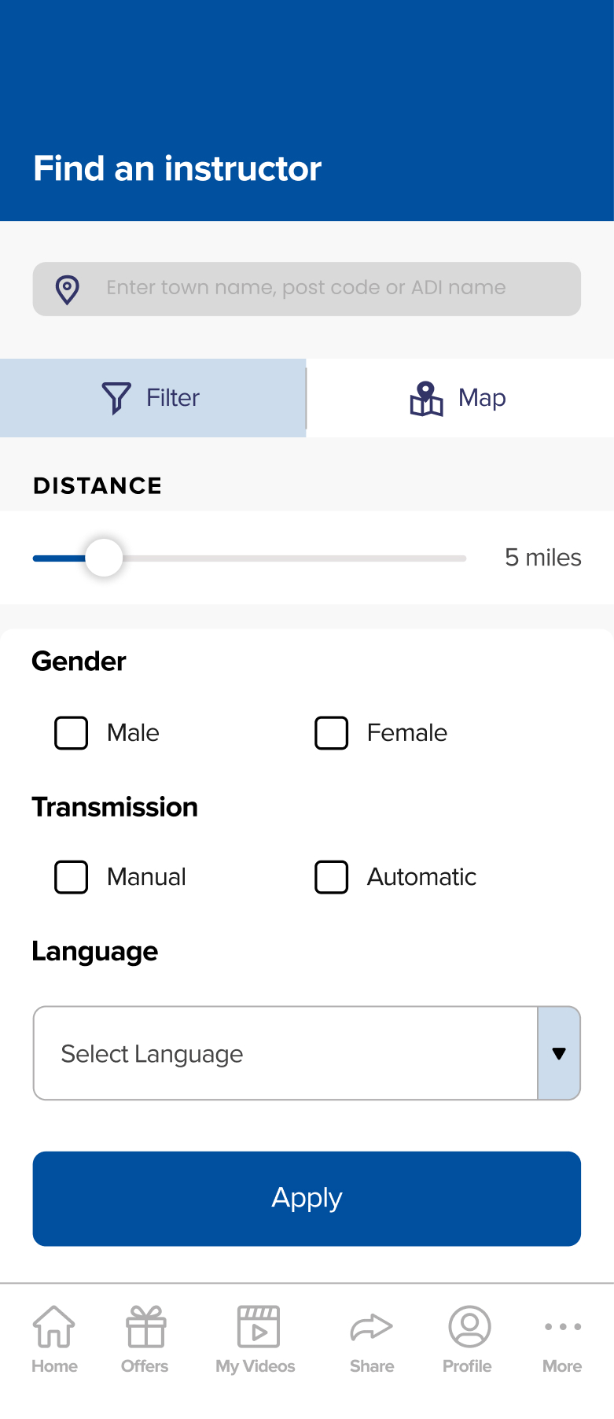Enable the Manual transmission checkbox
This screenshot has width=614, height=1419.
point(72,877)
